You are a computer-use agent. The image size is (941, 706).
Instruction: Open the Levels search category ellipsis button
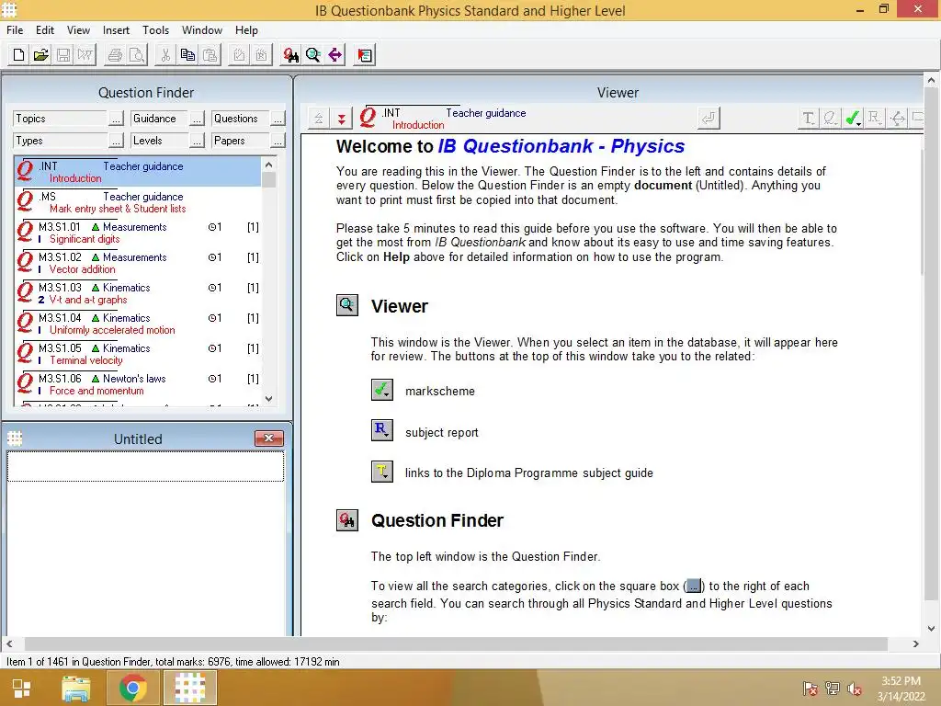[x=197, y=141]
